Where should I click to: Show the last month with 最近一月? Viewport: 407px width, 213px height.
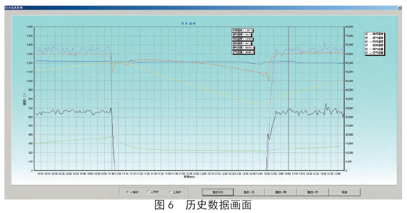point(249,192)
